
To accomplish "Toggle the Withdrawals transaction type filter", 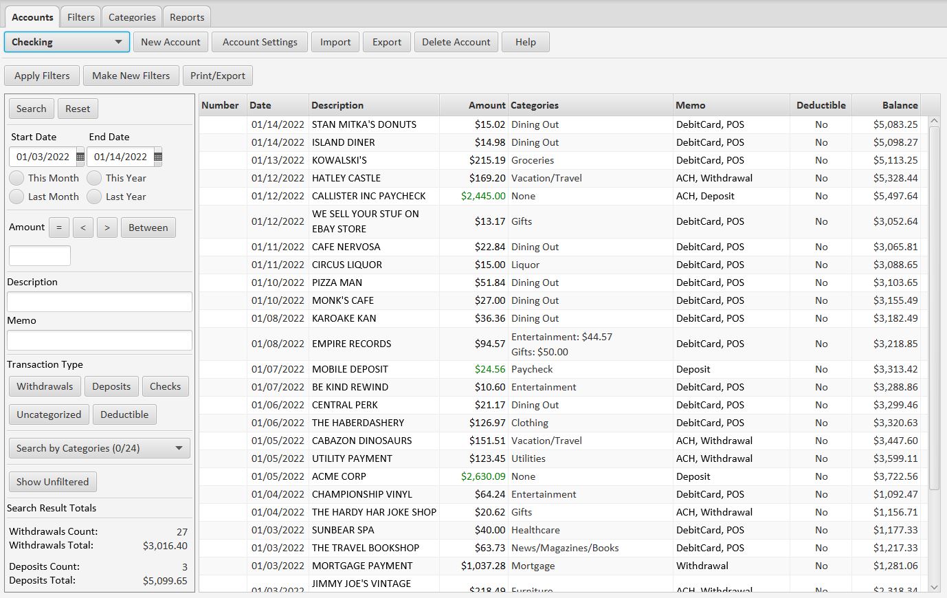I will [x=45, y=386].
